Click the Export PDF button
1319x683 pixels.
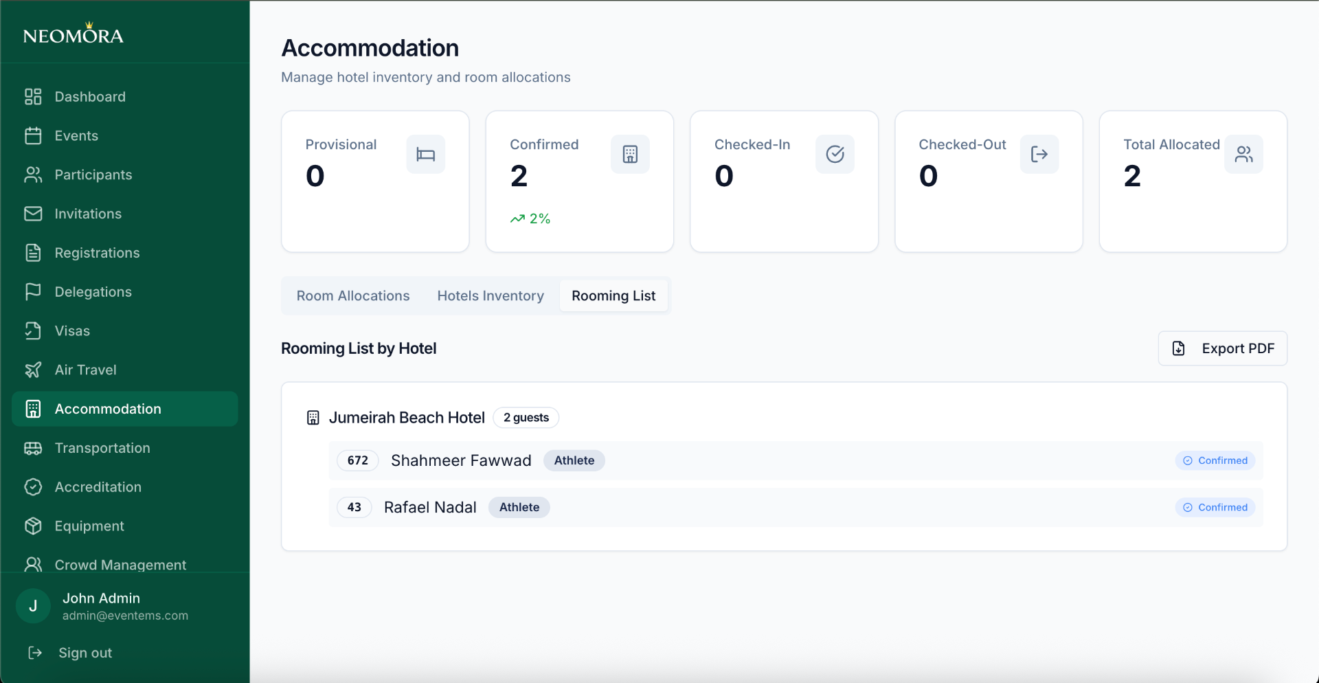[1222, 348]
